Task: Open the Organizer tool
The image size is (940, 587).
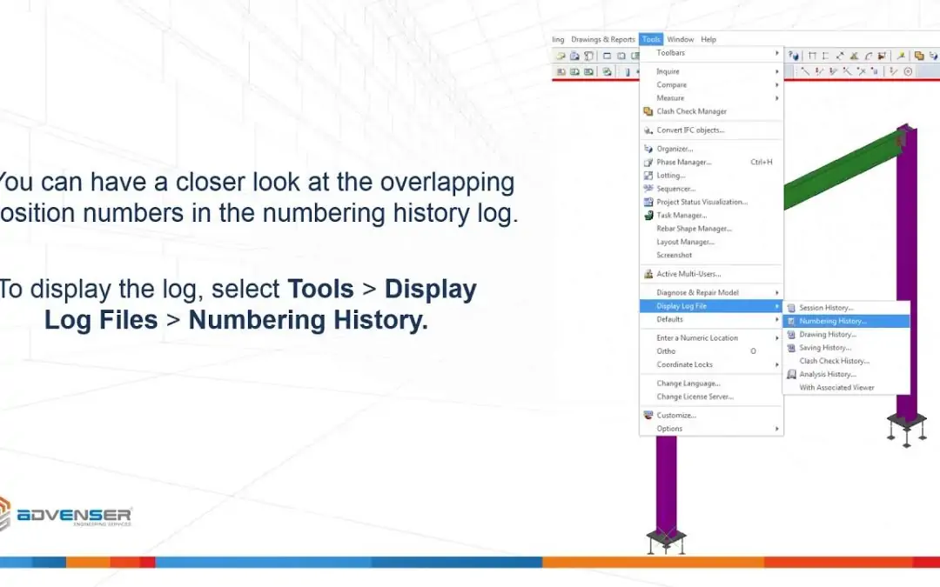Action: pyautogui.click(x=675, y=149)
